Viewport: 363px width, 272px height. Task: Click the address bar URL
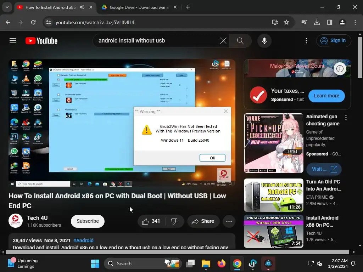pyautogui.click(x=95, y=22)
